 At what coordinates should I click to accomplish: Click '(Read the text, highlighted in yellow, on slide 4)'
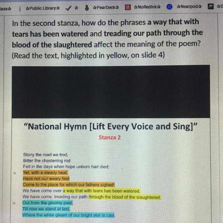point(88,55)
